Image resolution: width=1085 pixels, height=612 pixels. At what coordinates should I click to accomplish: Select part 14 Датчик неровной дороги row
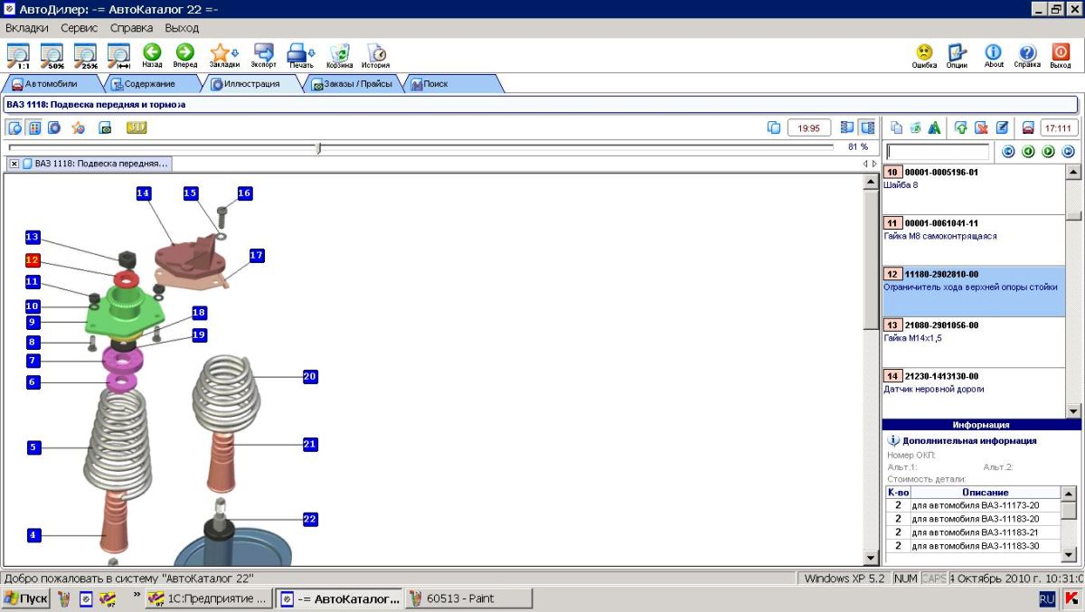click(x=973, y=392)
